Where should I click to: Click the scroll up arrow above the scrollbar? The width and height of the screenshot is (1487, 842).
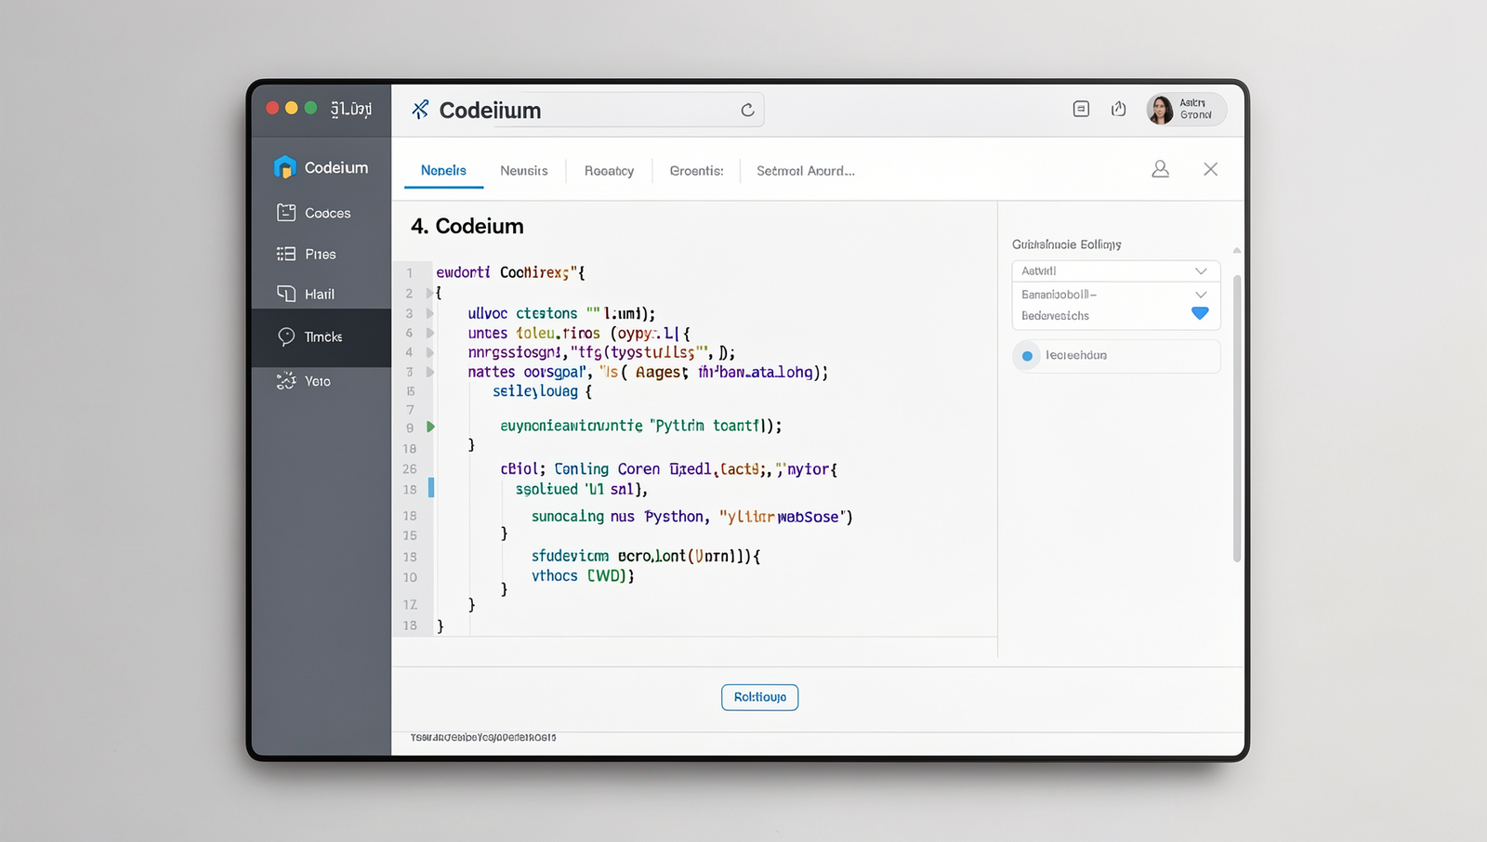pyautogui.click(x=1237, y=250)
